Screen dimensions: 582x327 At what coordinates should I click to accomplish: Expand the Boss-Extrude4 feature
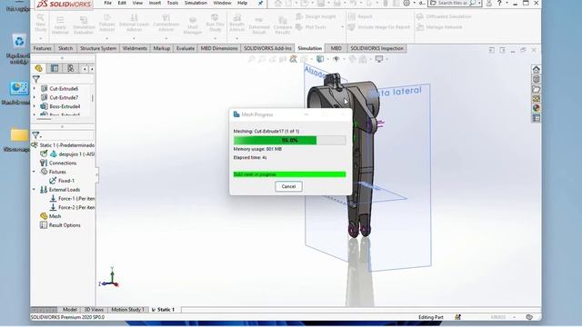point(35,106)
